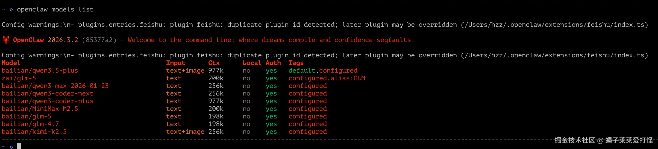Image resolution: width=658 pixels, height=149 pixels.
Task: Click the Input column header
Action: coord(175,63)
